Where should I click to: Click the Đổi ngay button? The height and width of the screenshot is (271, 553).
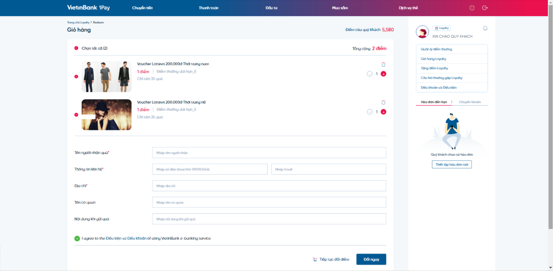pos(371,259)
